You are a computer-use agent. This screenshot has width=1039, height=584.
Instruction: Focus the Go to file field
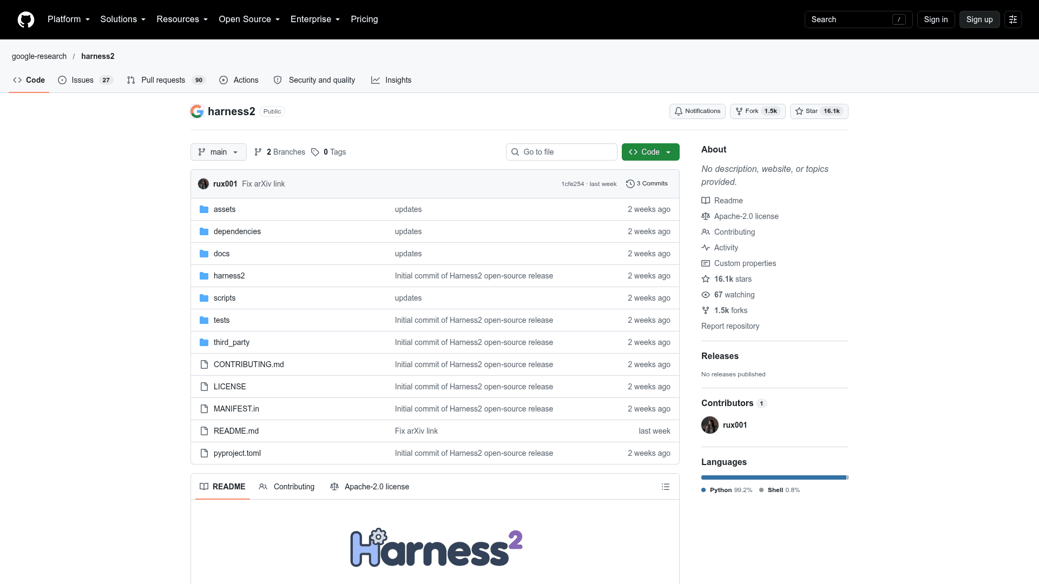[562, 152]
